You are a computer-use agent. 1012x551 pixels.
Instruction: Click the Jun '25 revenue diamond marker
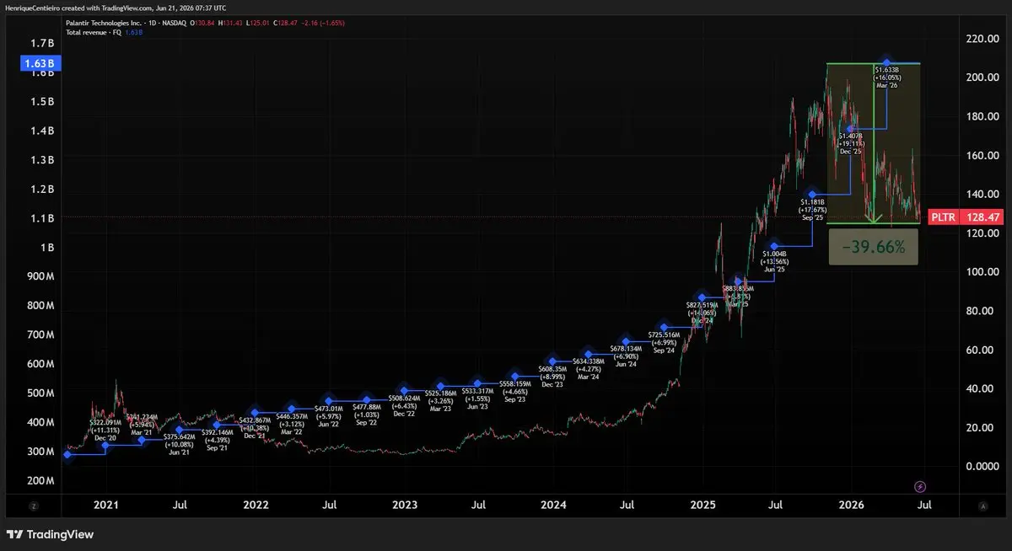(775, 246)
